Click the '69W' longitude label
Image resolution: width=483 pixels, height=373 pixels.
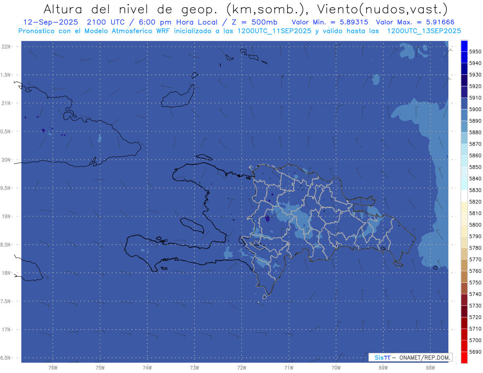(x=383, y=368)
